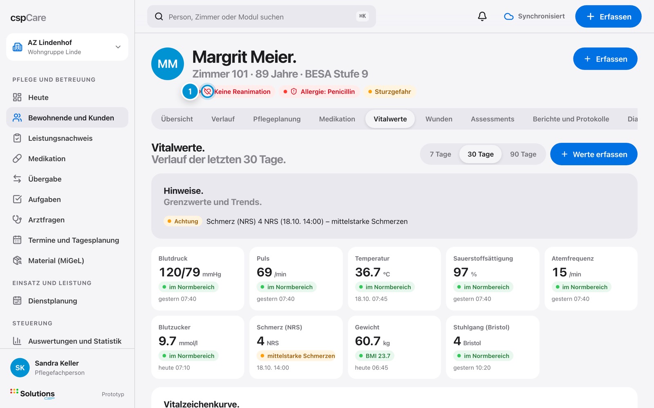Image resolution: width=654 pixels, height=408 pixels.
Task: Click the Arztfragen stethoscope icon
Action: click(x=17, y=220)
